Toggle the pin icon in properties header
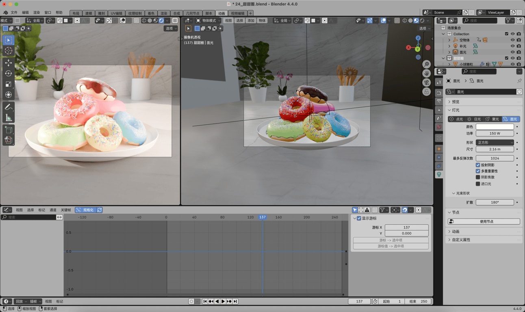Viewport: 525px width, 312px height. coord(519,81)
